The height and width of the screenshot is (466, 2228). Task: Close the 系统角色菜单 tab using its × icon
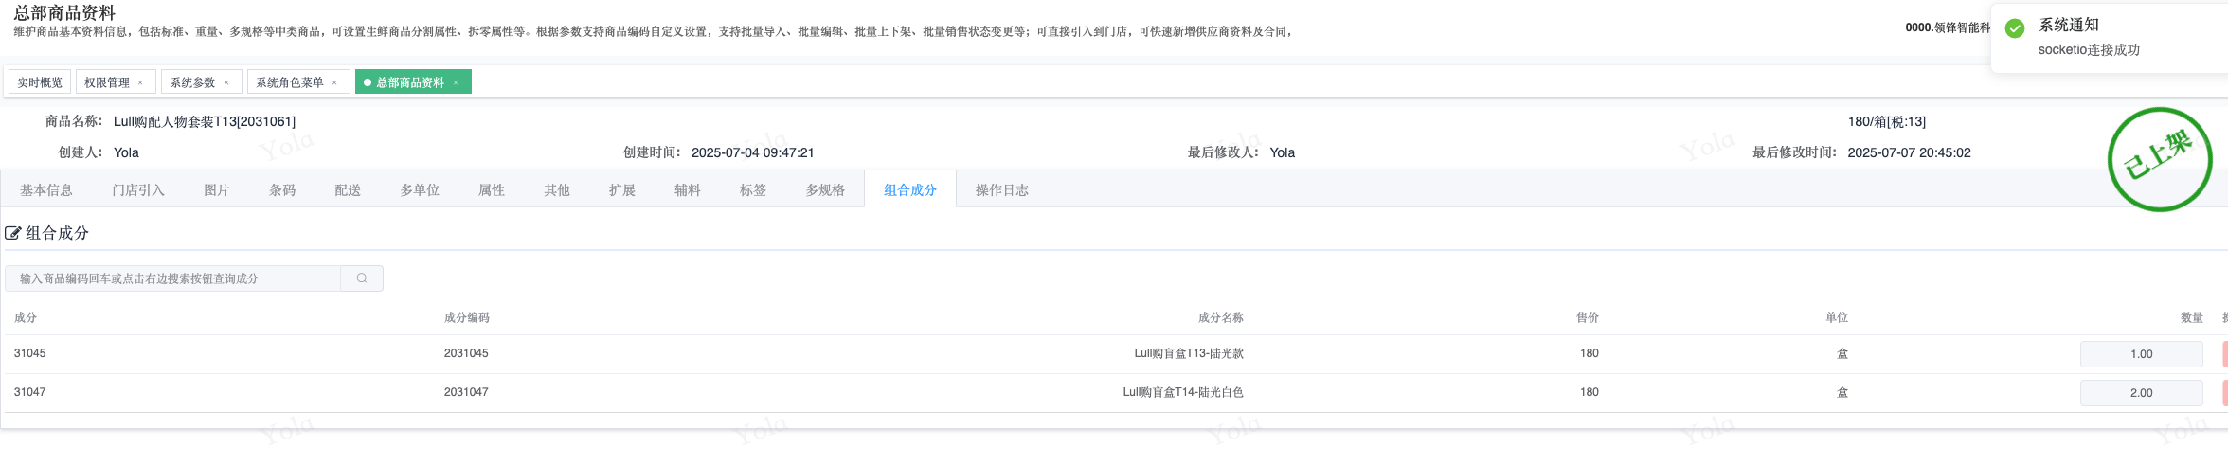tap(334, 83)
